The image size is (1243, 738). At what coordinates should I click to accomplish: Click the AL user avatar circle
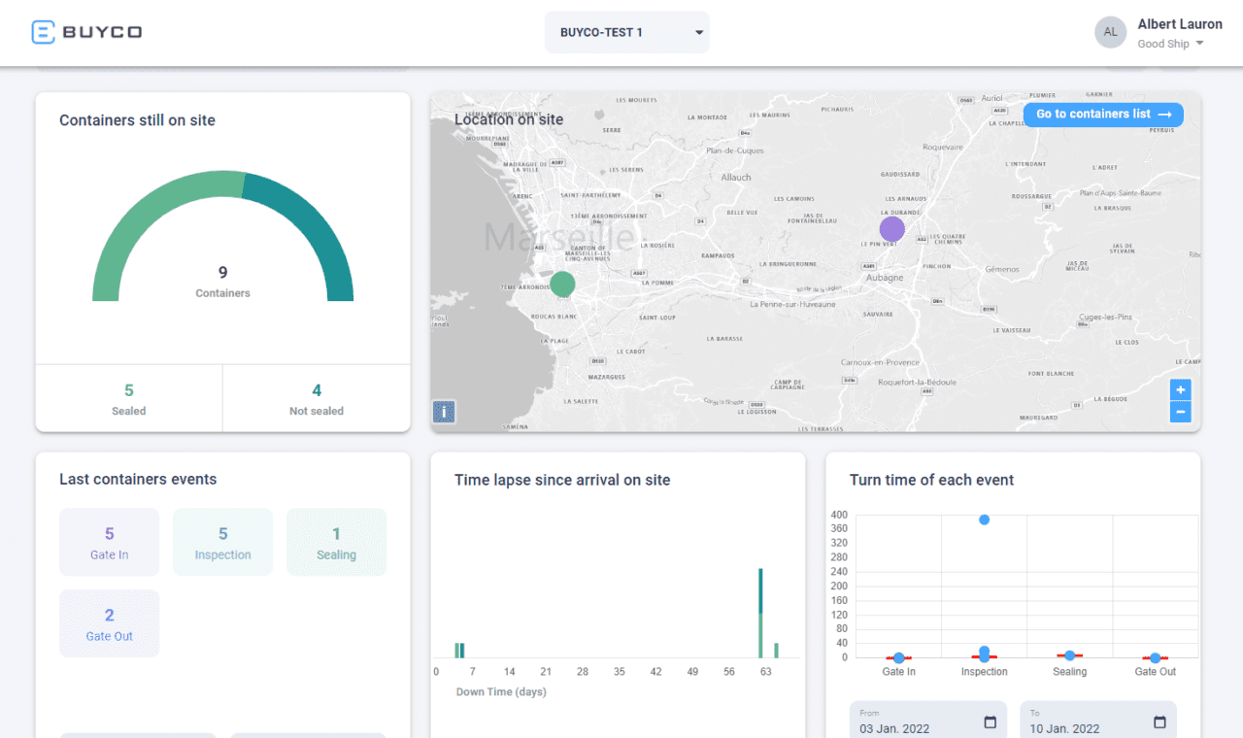pos(1110,32)
